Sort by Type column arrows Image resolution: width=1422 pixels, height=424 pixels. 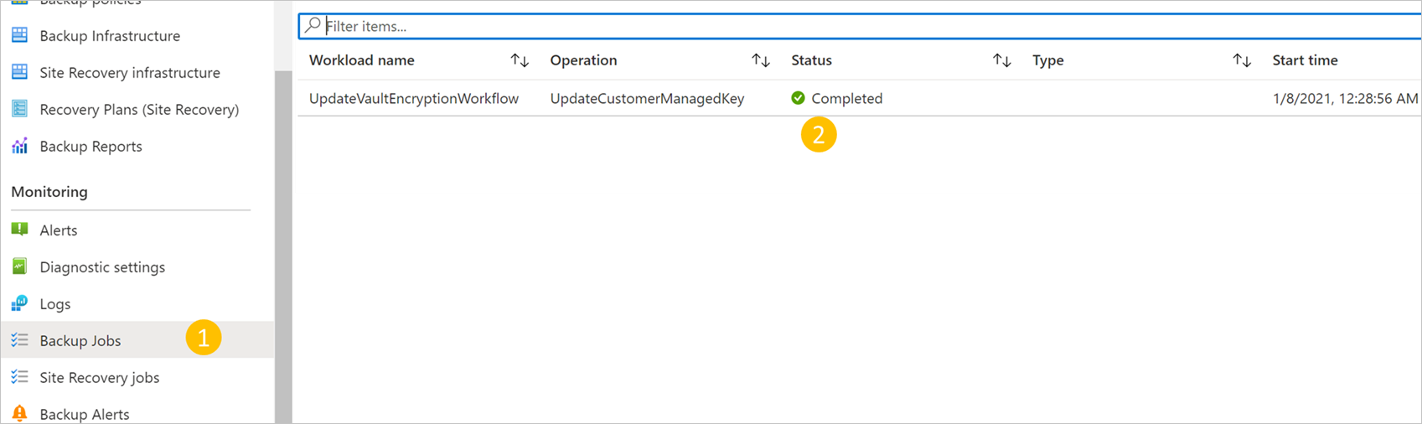pyautogui.click(x=1242, y=60)
